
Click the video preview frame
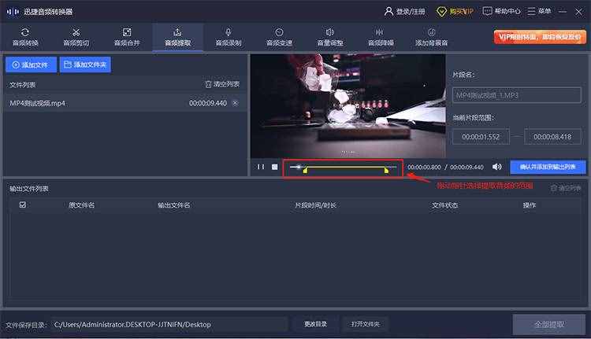(348, 106)
